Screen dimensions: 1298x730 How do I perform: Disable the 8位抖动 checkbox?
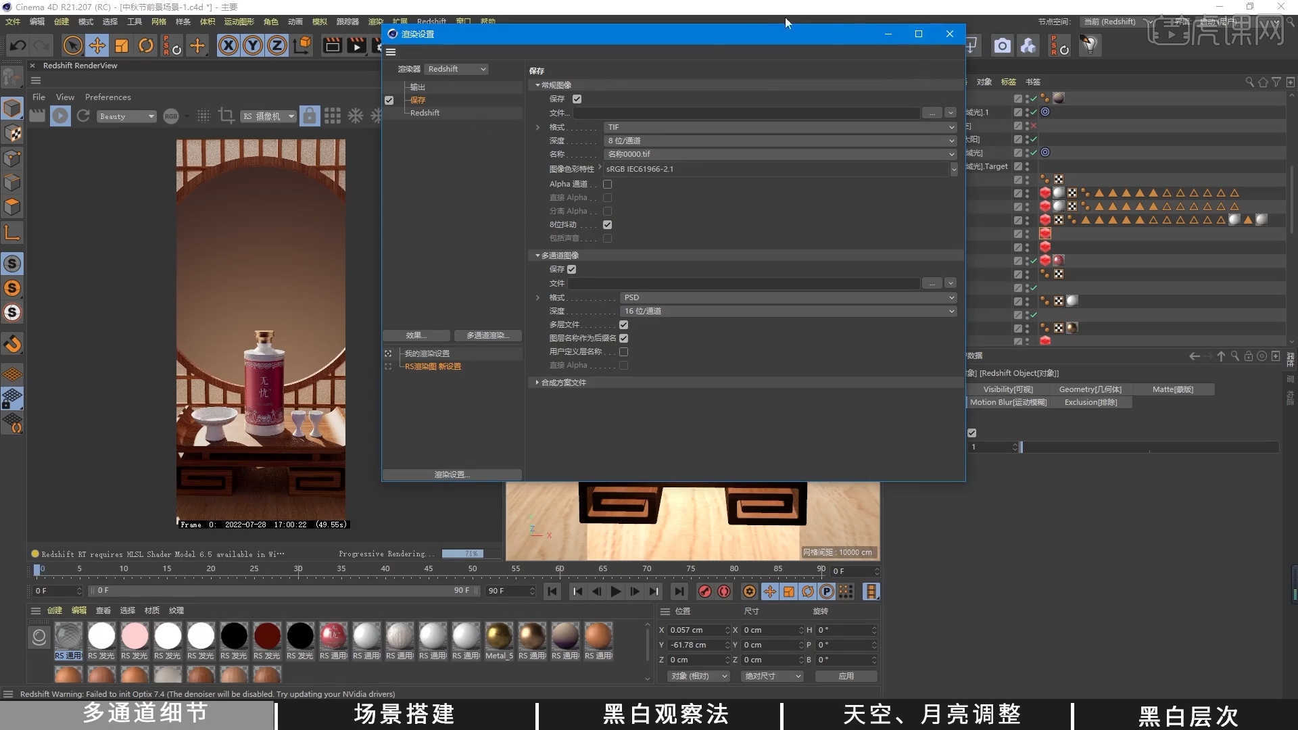coord(607,224)
